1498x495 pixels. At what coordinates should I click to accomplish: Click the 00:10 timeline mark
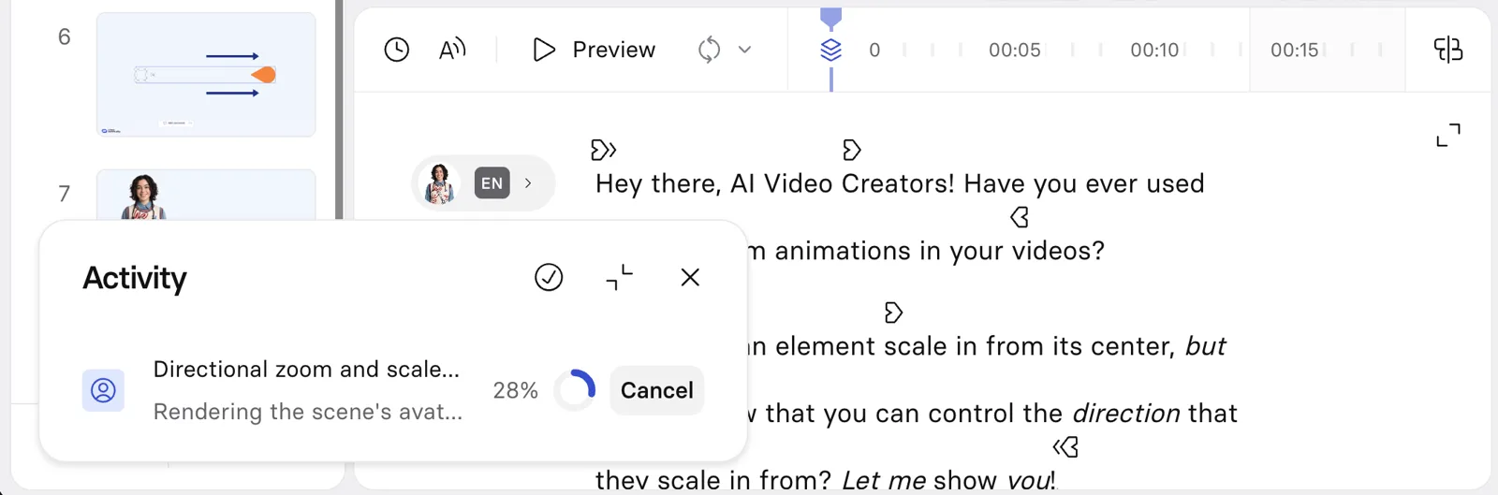tap(1154, 50)
